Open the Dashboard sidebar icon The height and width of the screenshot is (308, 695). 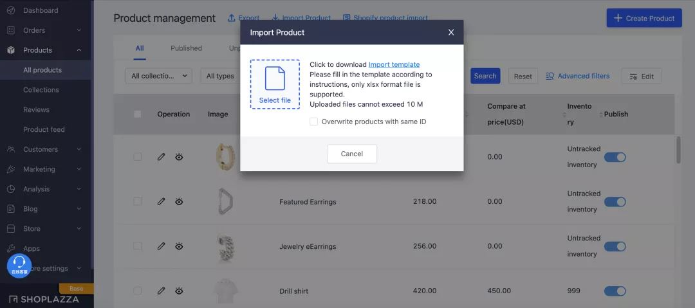(x=11, y=10)
